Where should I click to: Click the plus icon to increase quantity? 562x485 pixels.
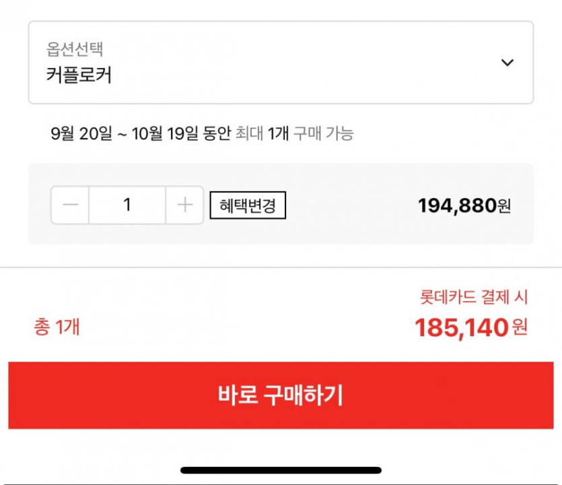[184, 205]
